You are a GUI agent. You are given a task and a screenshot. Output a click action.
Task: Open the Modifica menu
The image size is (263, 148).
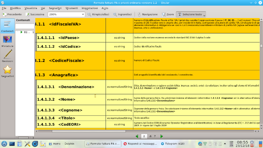click(15, 8)
